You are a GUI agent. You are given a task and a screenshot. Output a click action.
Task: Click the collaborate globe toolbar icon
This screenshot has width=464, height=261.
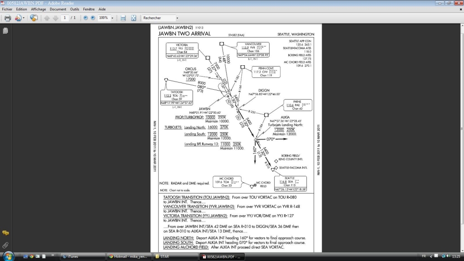click(34, 18)
